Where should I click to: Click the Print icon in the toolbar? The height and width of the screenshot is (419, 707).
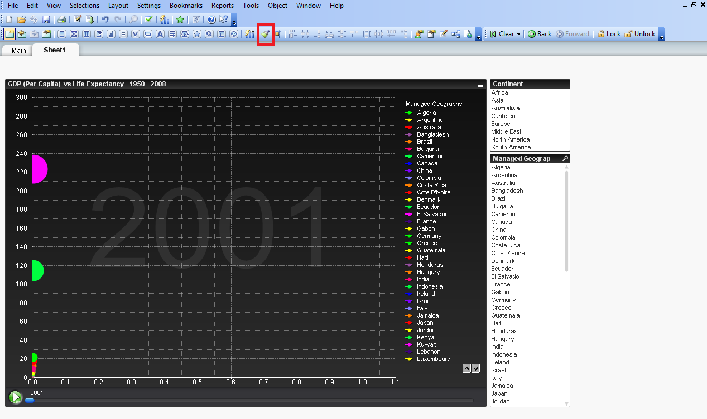point(61,20)
